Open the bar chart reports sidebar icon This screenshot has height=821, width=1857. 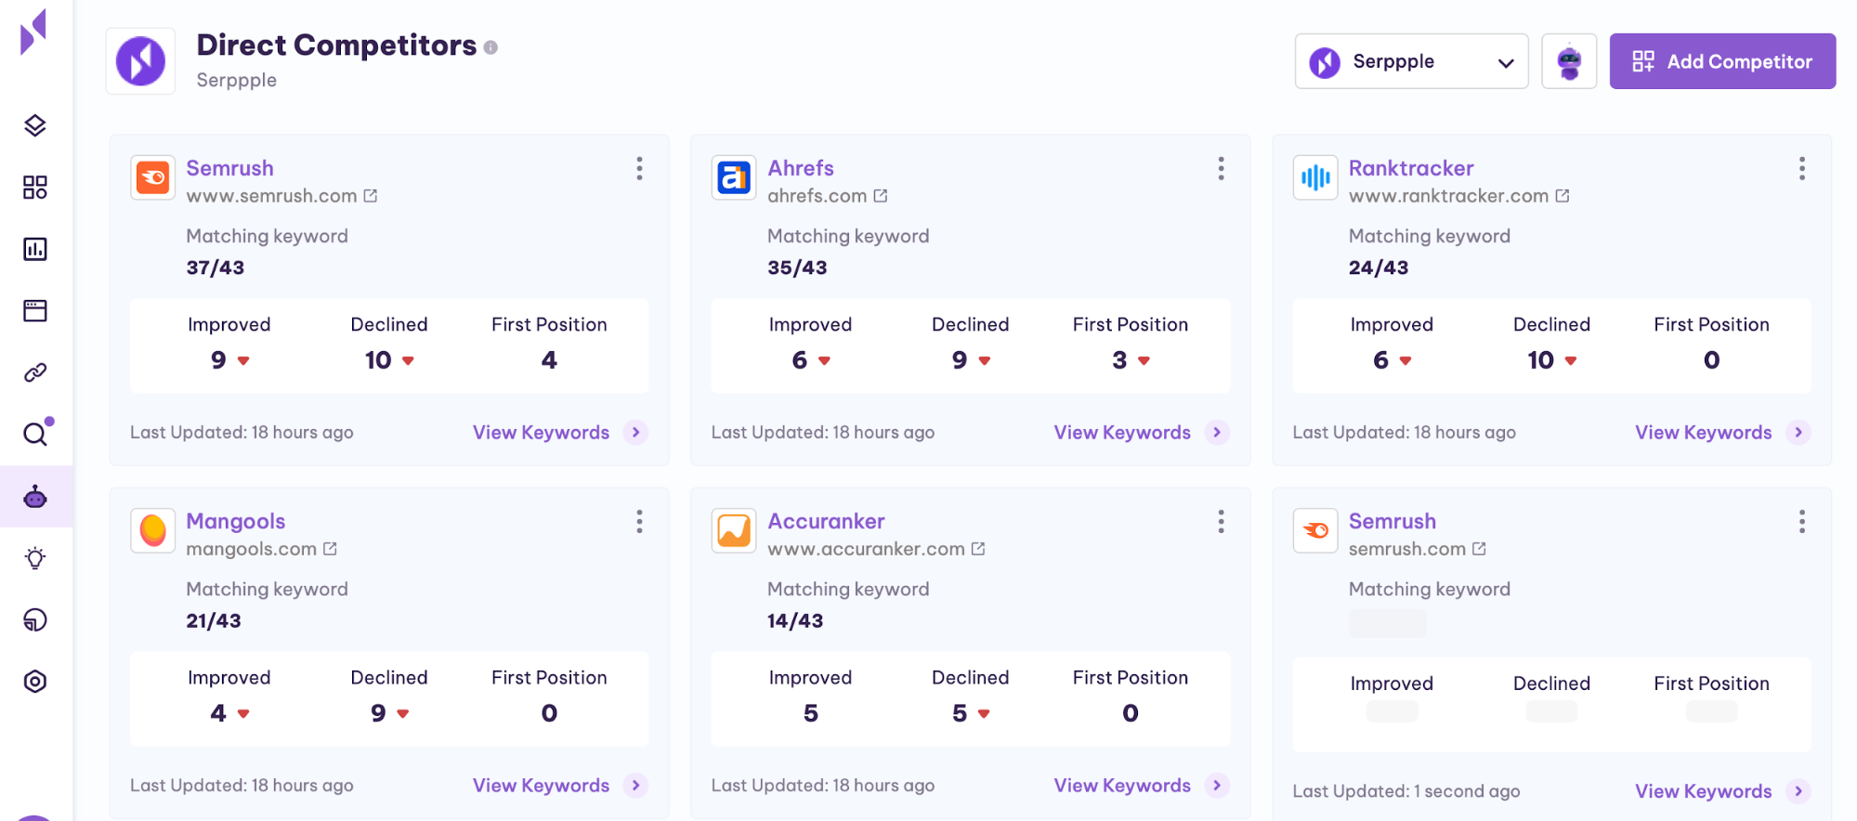point(35,249)
